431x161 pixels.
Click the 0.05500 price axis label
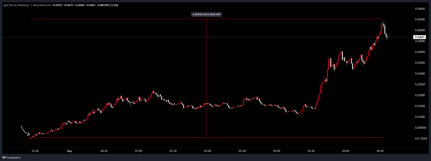pyautogui.click(x=420, y=19)
